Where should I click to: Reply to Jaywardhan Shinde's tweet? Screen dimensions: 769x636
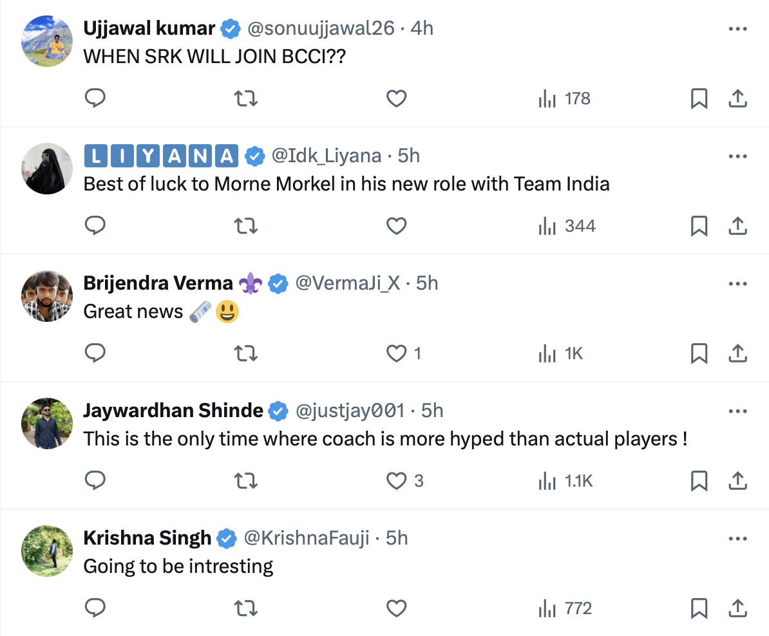tap(95, 481)
